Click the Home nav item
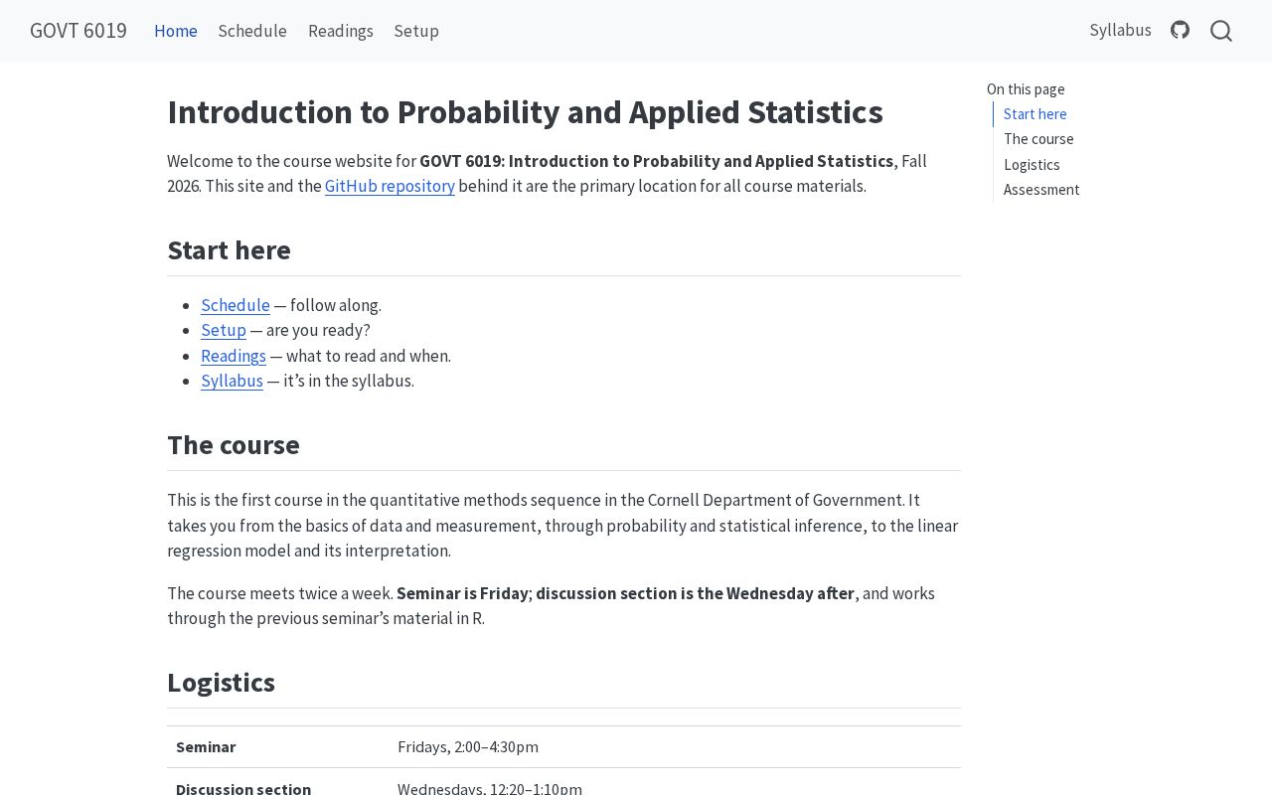 [176, 31]
